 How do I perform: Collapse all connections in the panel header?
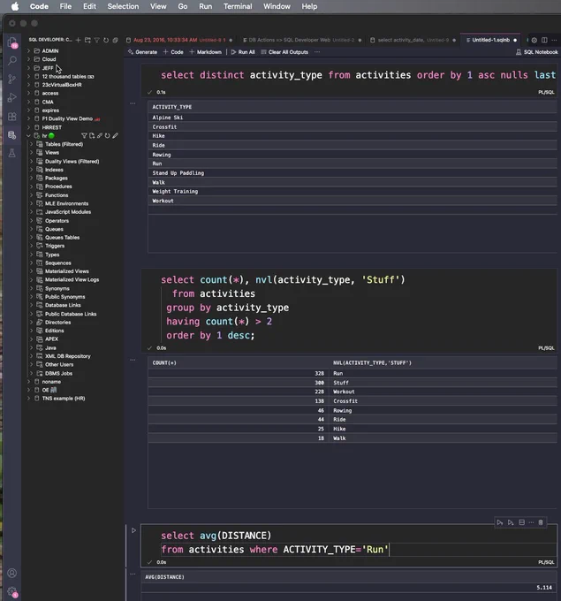click(x=116, y=40)
